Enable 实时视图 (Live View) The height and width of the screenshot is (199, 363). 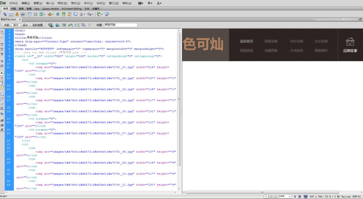38,25
